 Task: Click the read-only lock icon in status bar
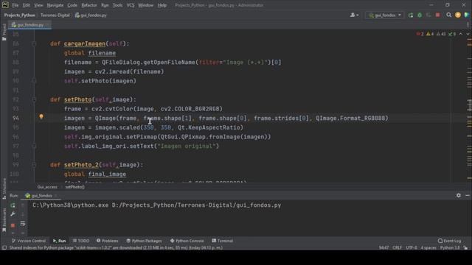pos(465,248)
